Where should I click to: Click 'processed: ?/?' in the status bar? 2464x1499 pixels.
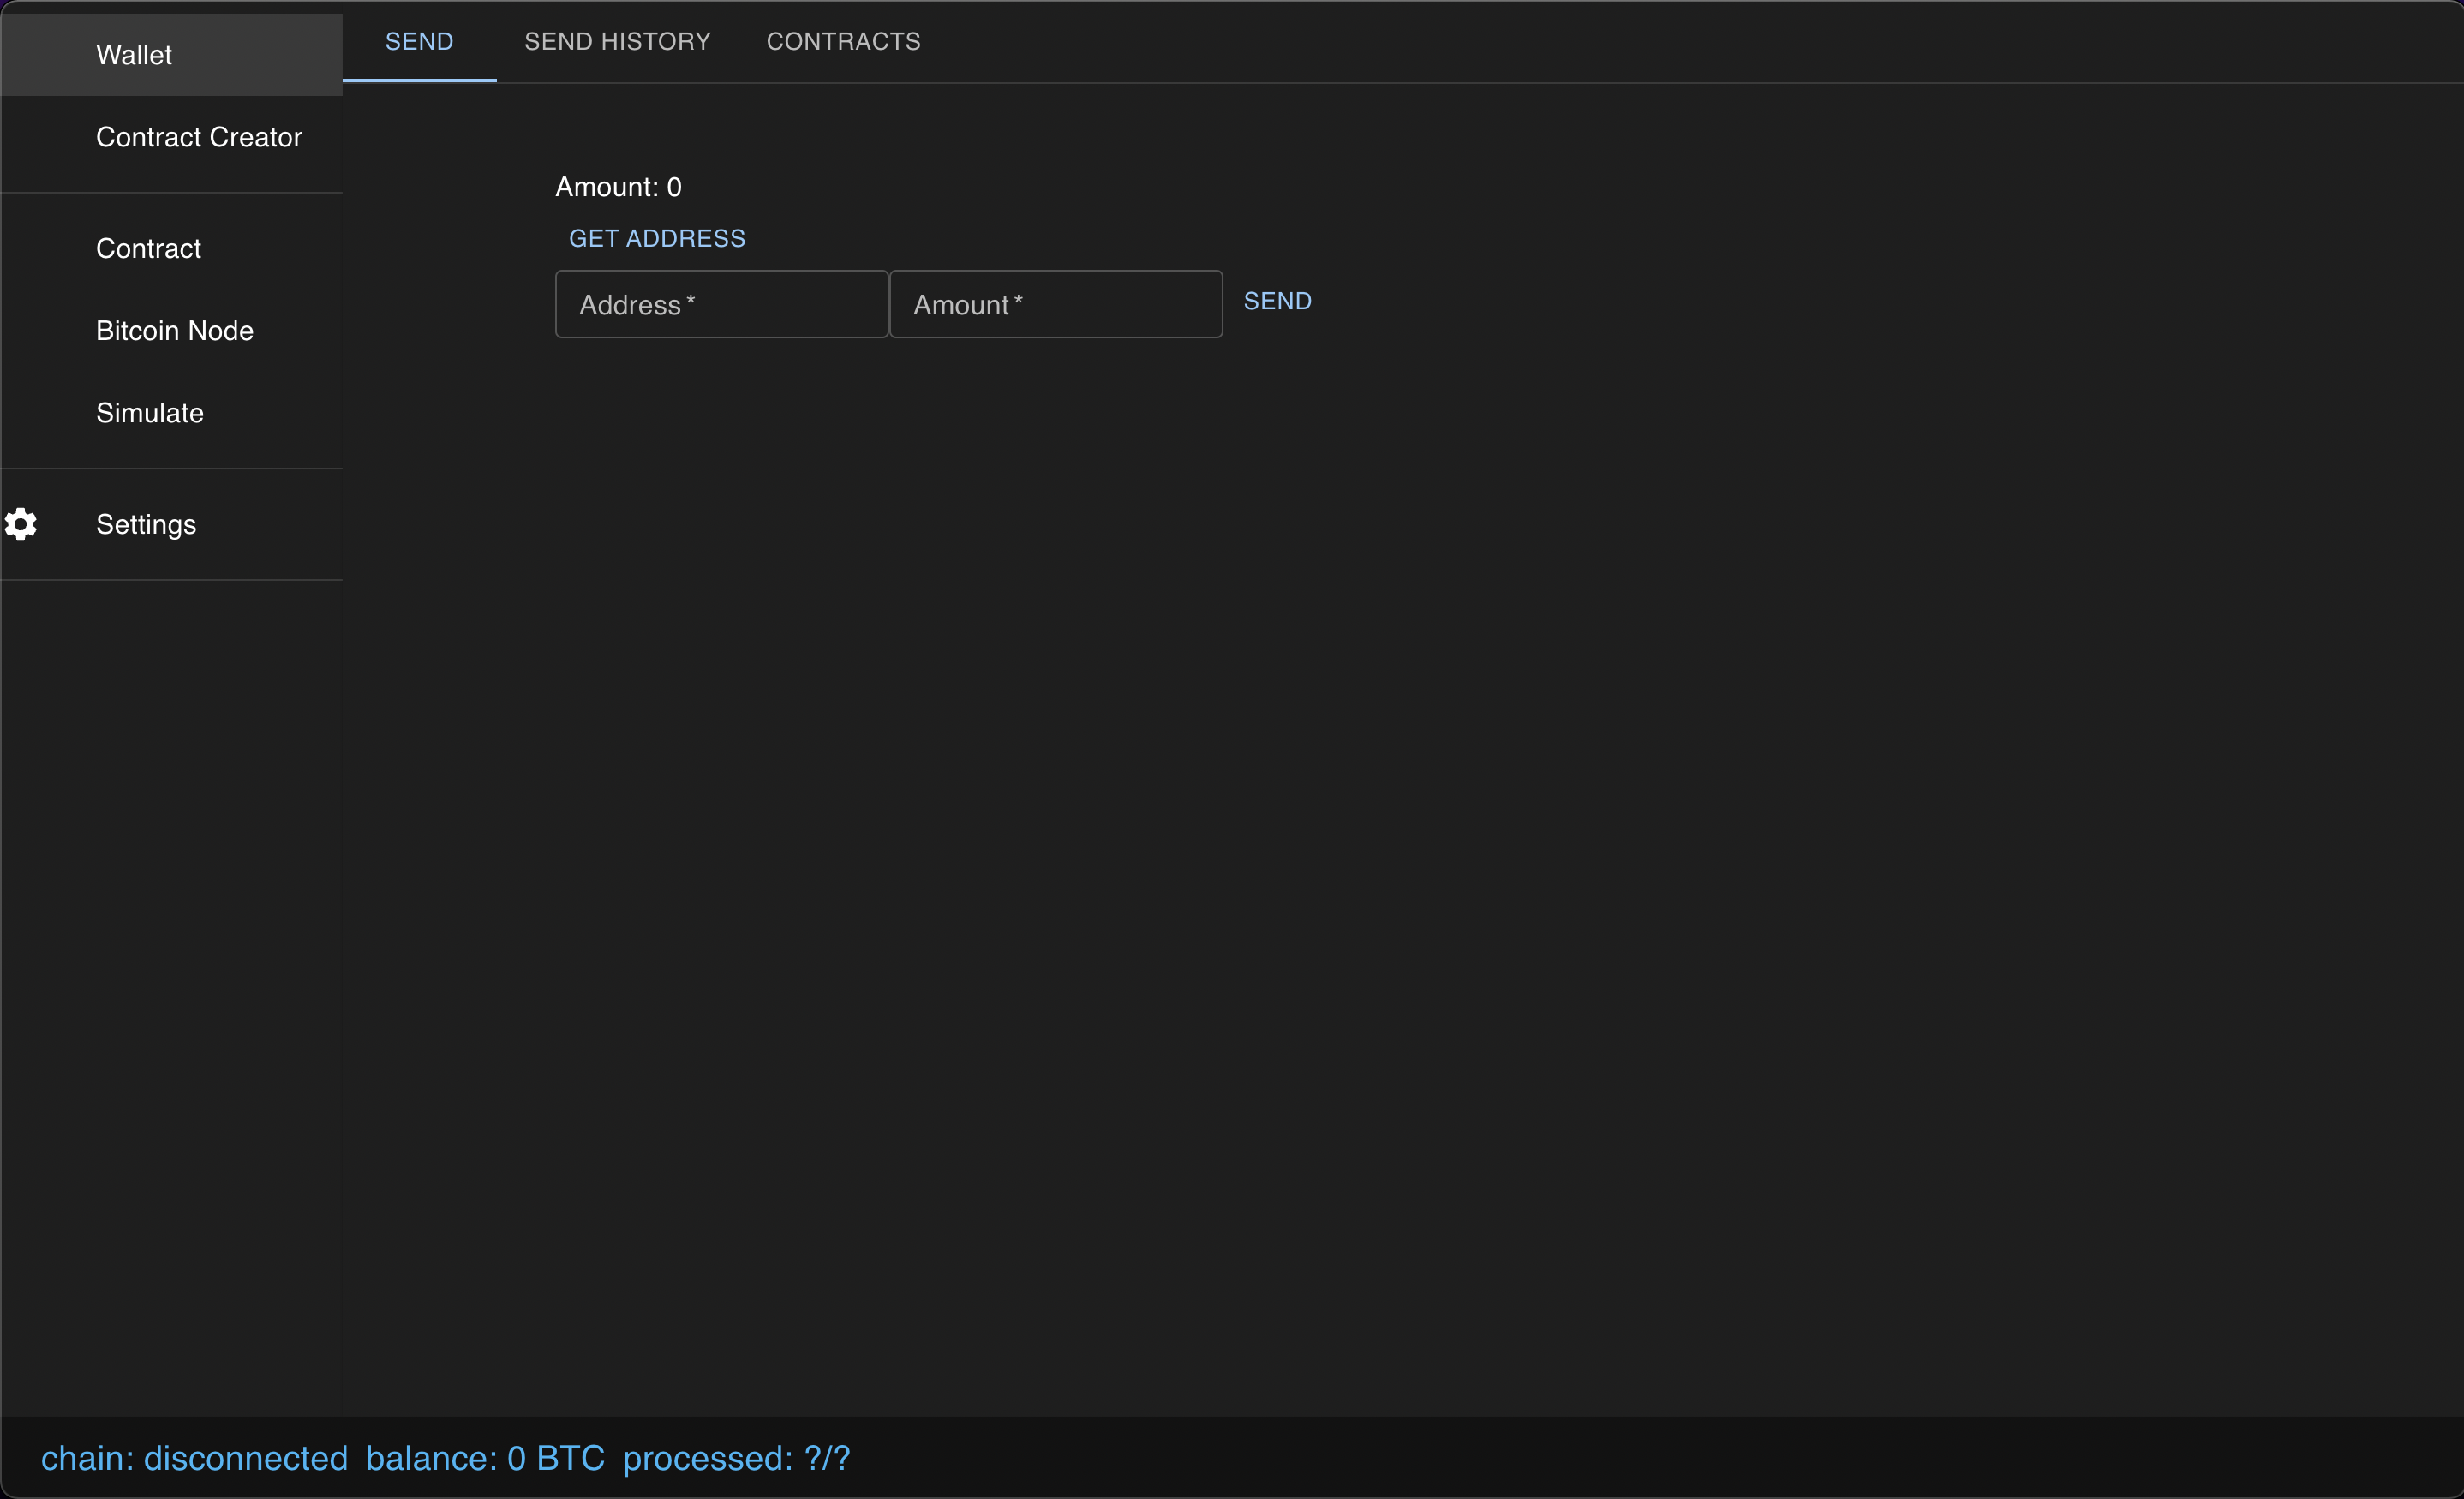pos(736,1458)
